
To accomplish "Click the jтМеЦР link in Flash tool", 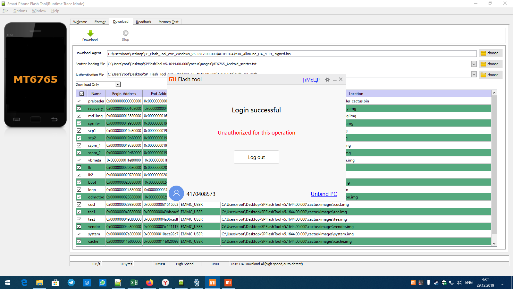I will click(x=311, y=80).
